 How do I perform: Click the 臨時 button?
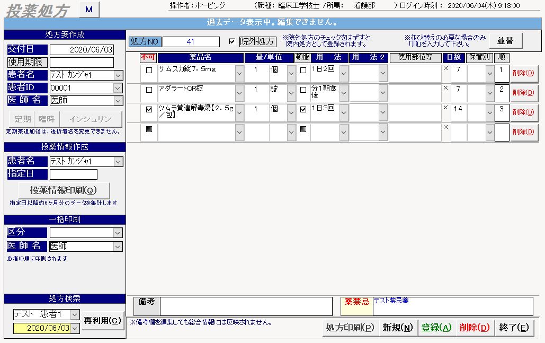[x=47, y=119]
